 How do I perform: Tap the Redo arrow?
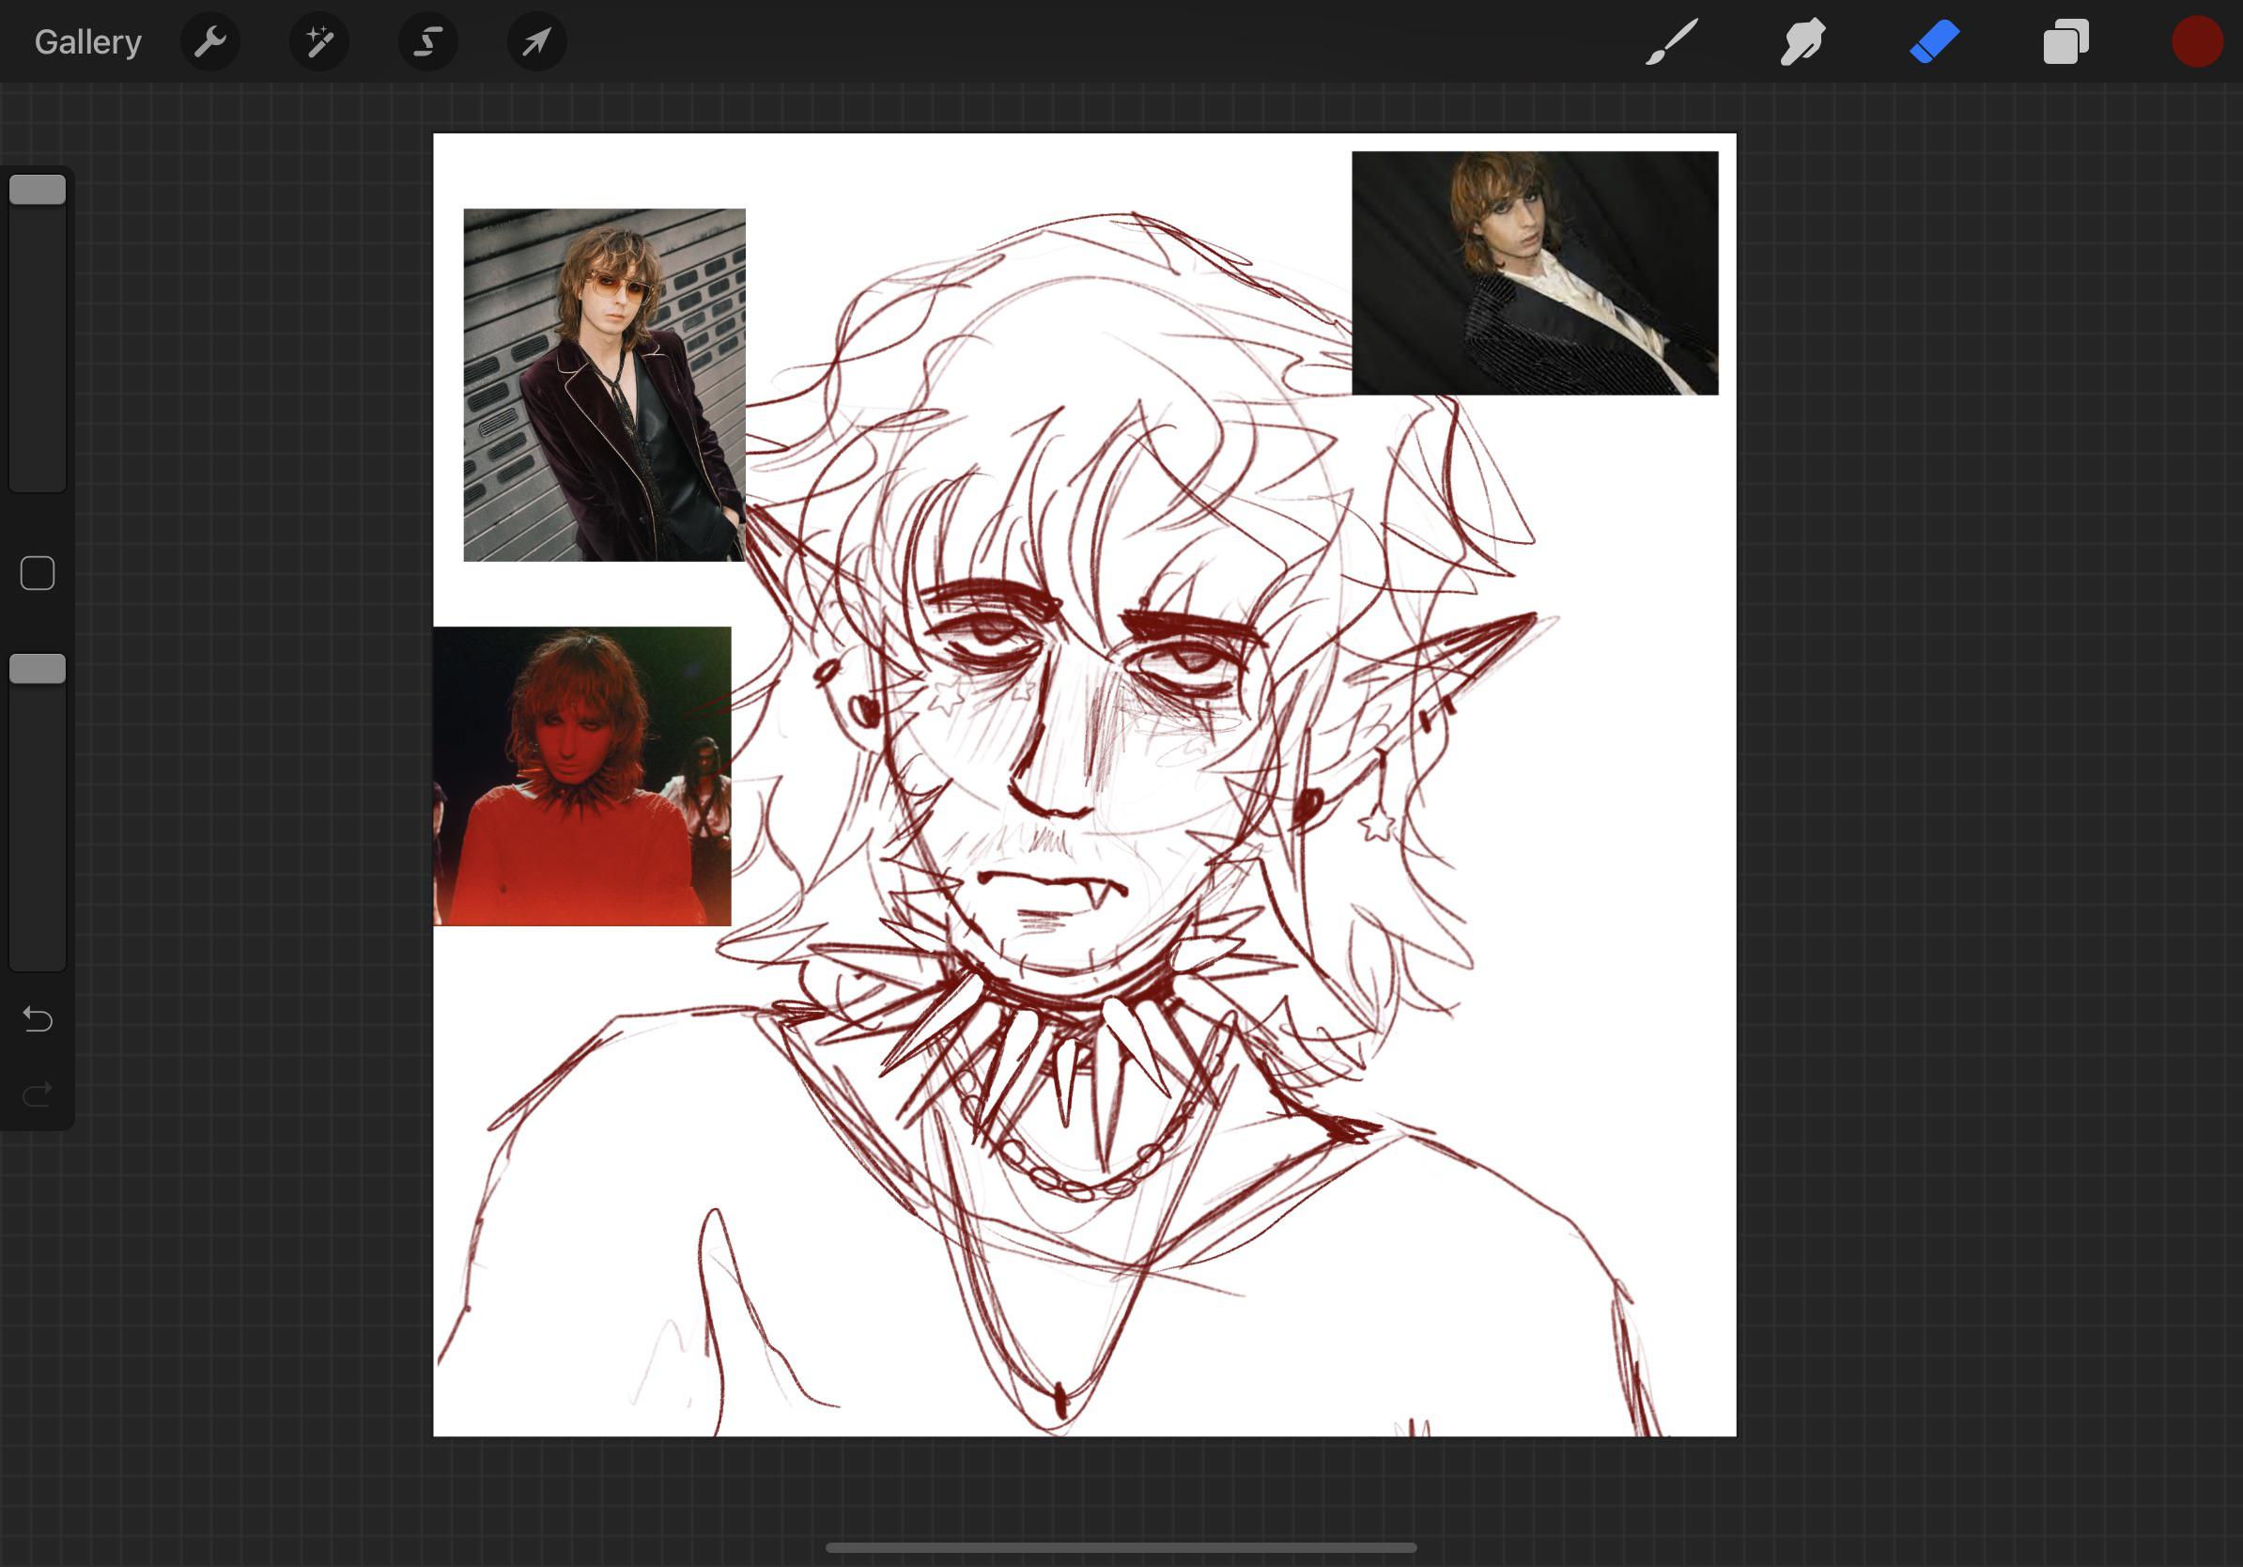tap(38, 1093)
